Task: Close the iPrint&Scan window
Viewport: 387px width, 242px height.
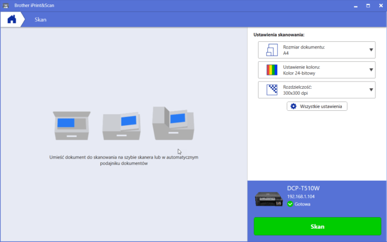Action: (x=381, y=6)
